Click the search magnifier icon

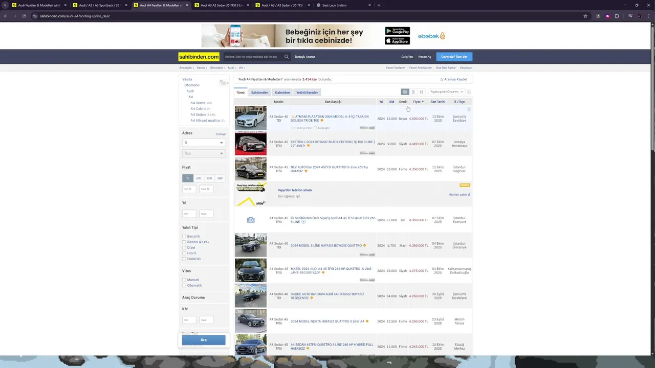point(287,57)
